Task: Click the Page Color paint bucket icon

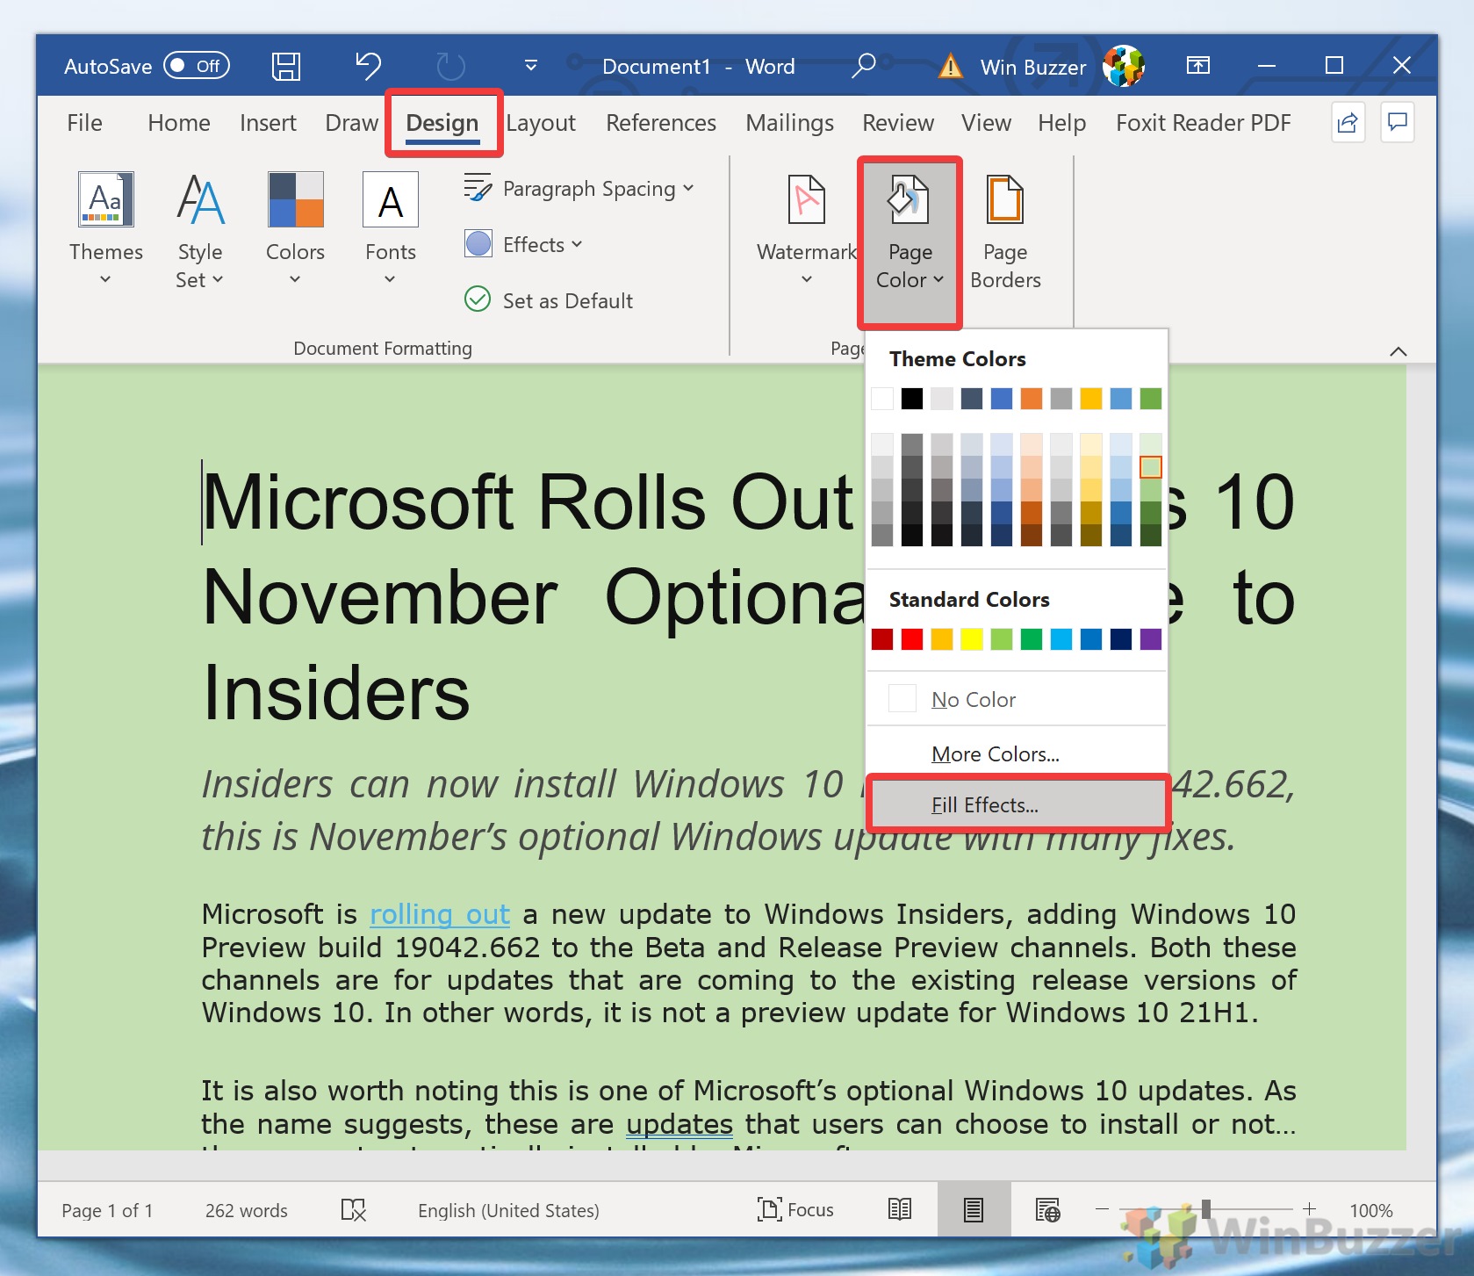Action: (910, 199)
